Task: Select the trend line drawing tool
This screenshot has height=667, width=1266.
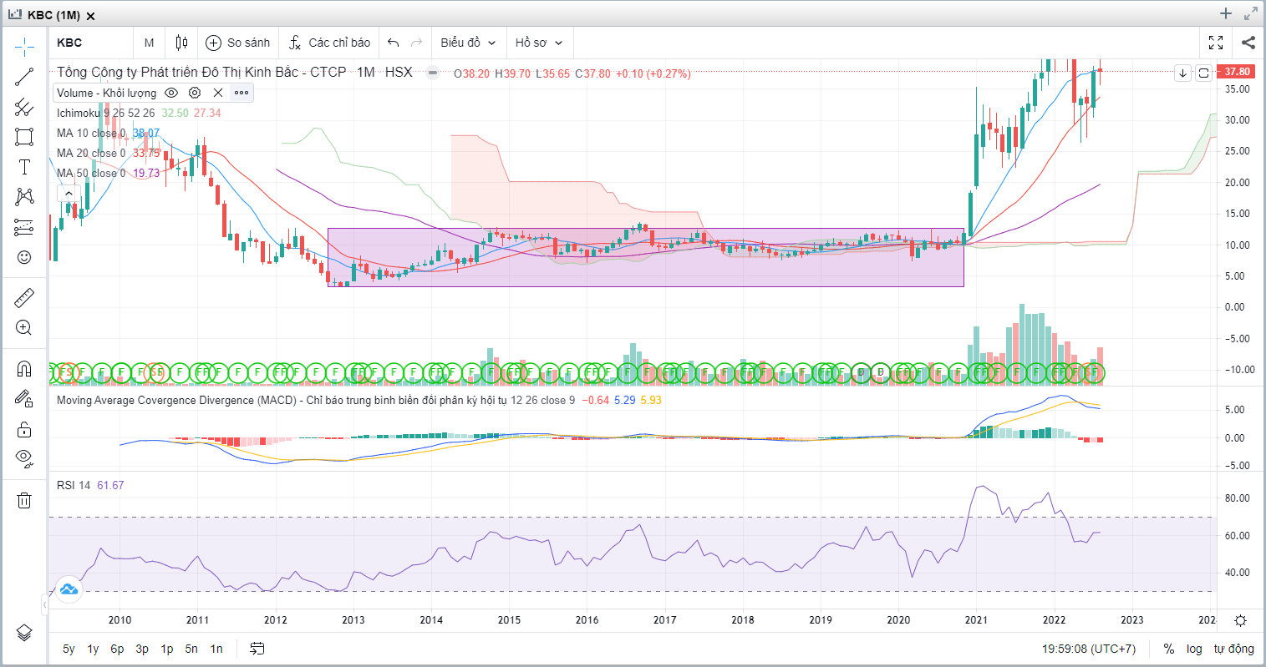Action: pos(24,77)
